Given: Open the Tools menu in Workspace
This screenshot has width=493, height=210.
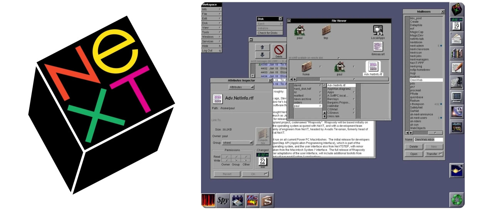Looking at the screenshot, I should (x=211, y=32).
